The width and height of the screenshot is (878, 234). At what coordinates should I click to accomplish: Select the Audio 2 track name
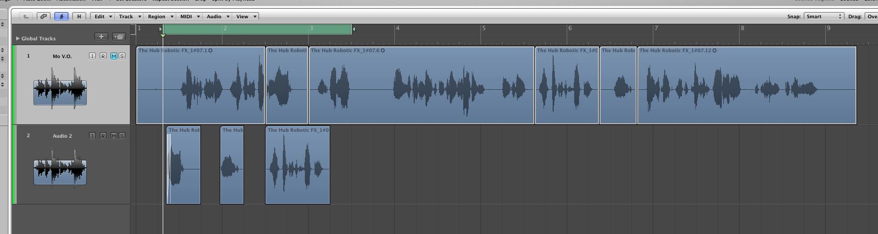(x=62, y=136)
